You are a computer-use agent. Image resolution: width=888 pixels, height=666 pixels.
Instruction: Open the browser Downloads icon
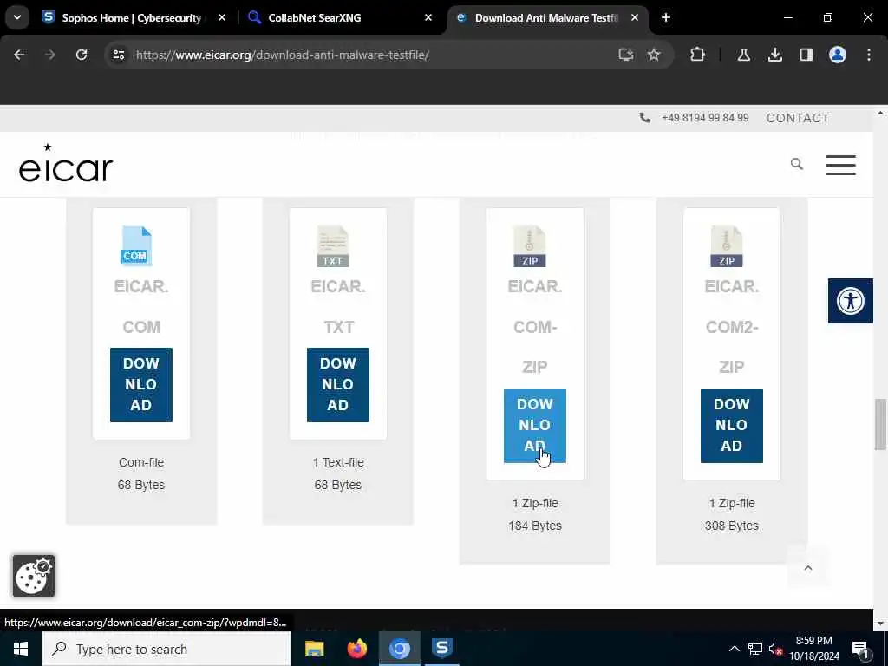(774, 55)
